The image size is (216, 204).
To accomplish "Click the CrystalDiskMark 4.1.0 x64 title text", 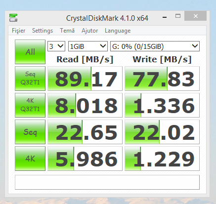I will (107, 18).
